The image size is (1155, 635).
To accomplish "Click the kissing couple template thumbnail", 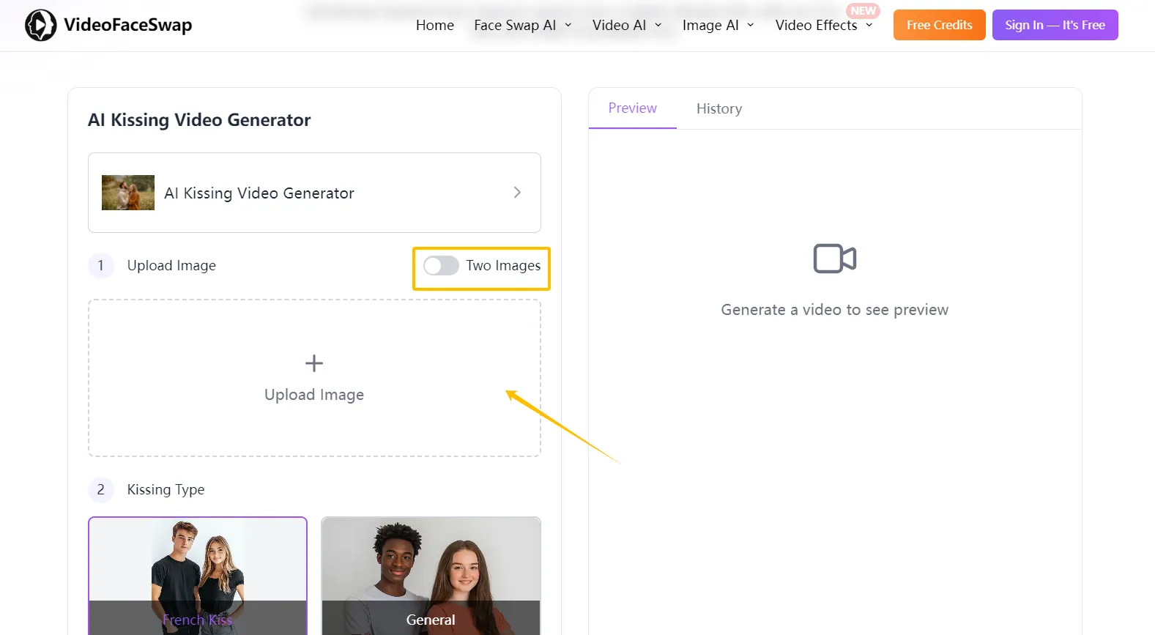I will click(x=128, y=193).
